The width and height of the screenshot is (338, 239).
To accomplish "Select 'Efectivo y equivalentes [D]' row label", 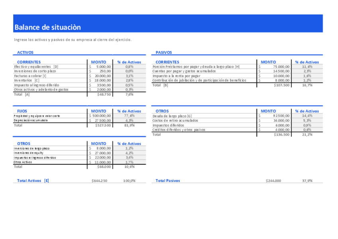I will [36, 67].
